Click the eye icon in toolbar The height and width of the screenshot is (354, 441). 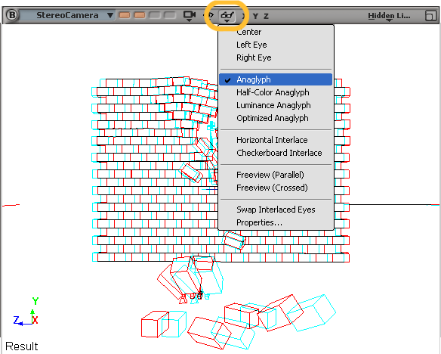coord(208,15)
